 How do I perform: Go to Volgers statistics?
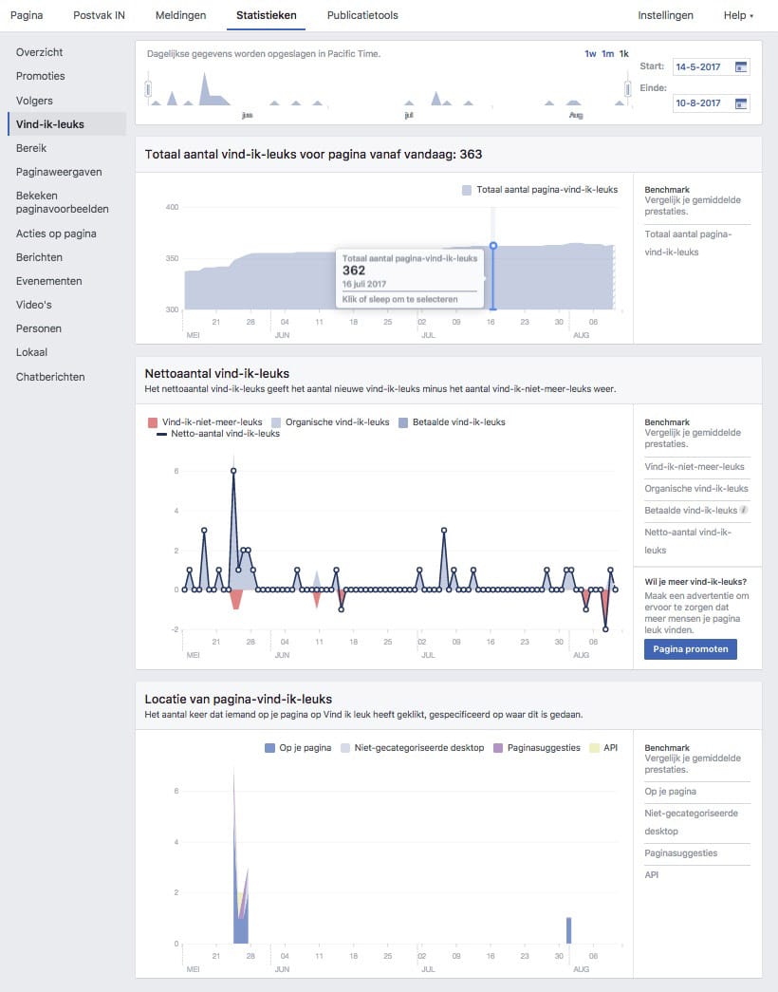pyautogui.click(x=34, y=101)
